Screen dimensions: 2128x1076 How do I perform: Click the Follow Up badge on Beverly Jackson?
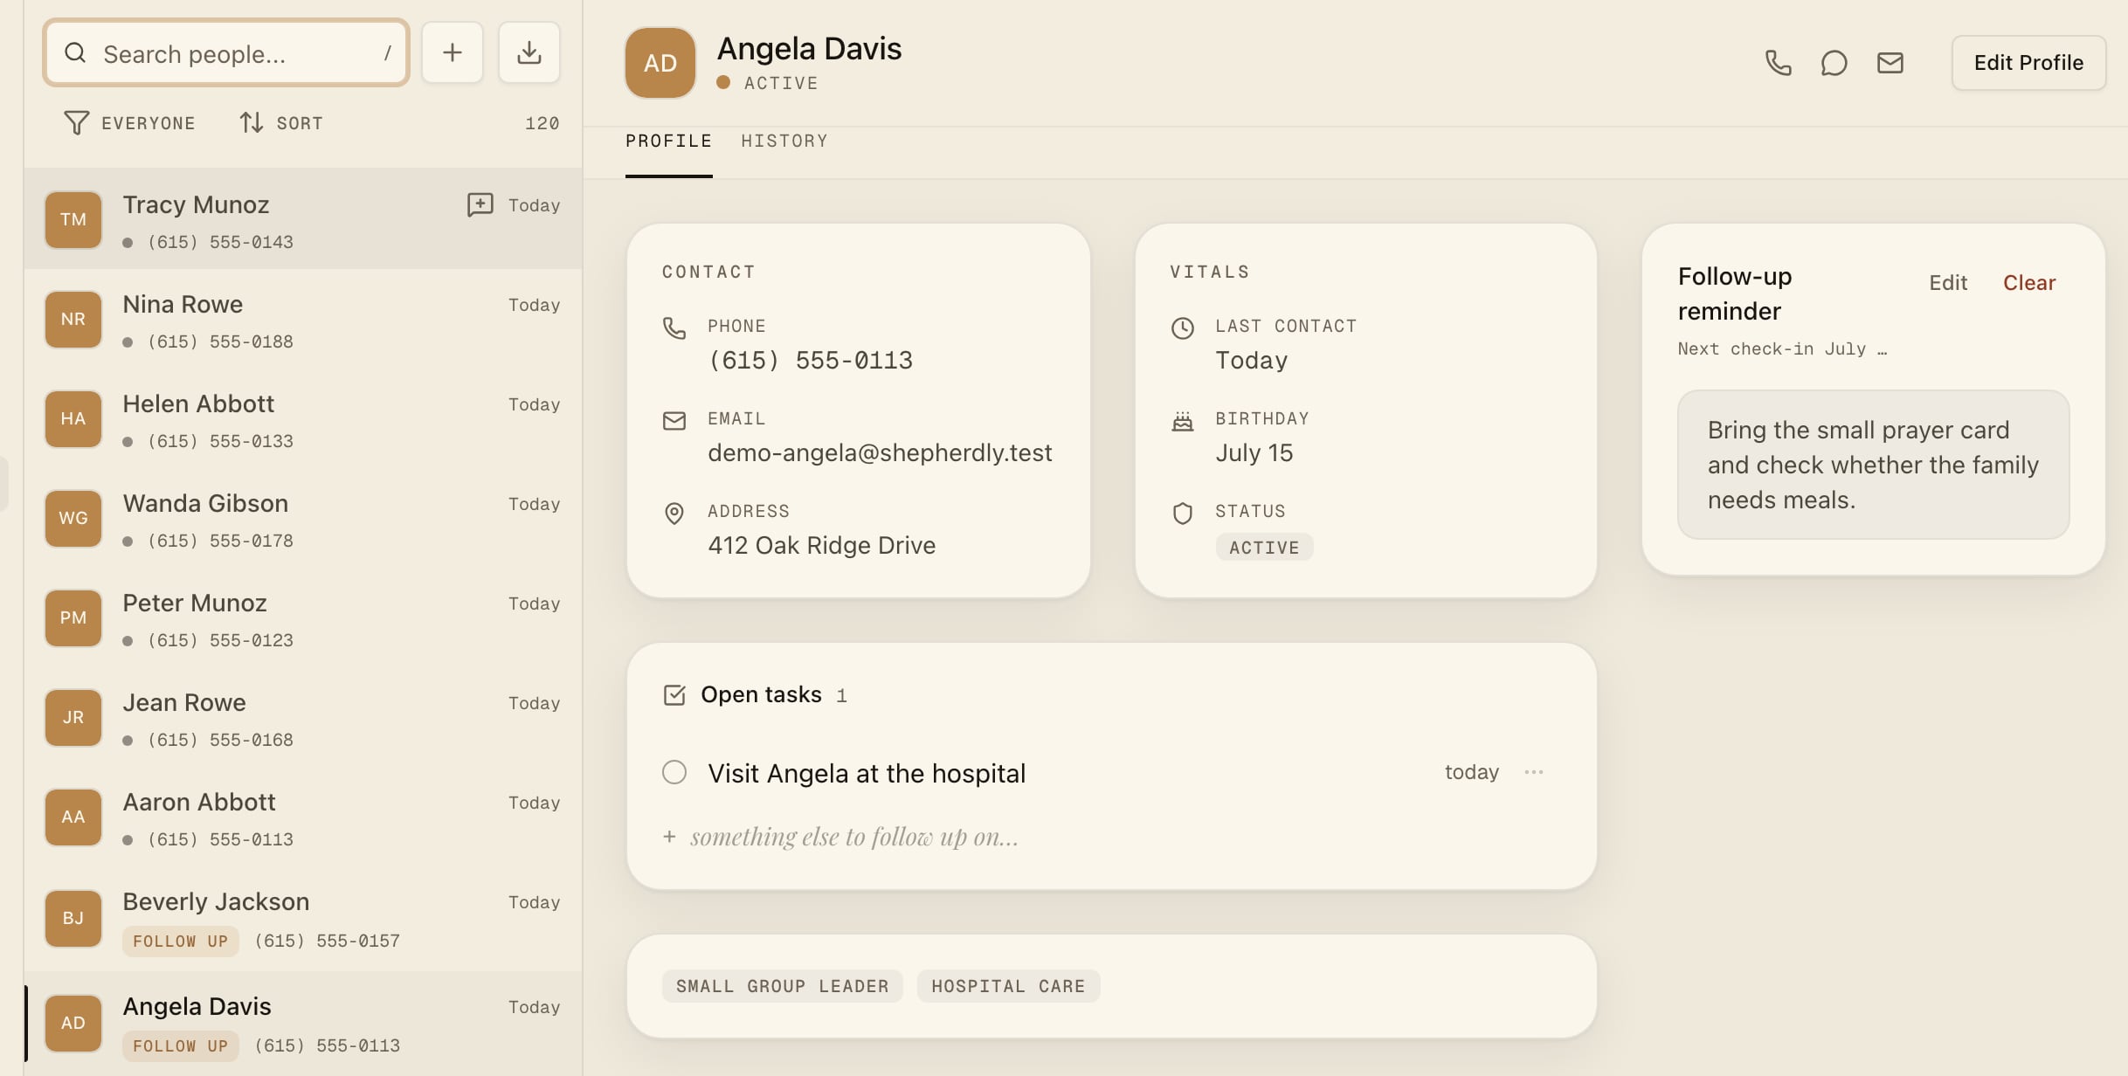point(180,941)
